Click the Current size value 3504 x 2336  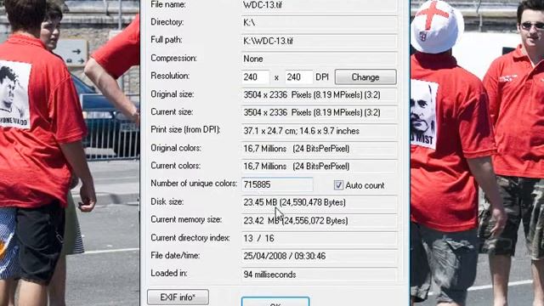click(x=320, y=113)
